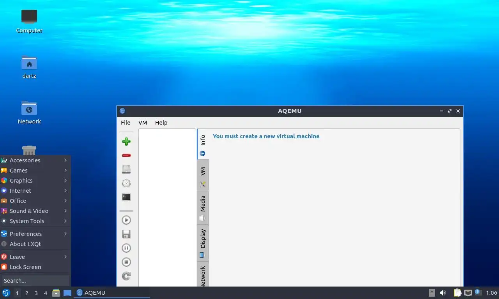The height and width of the screenshot is (299, 499).
Task: Select the dartz home folder icon
Action: coord(29,67)
